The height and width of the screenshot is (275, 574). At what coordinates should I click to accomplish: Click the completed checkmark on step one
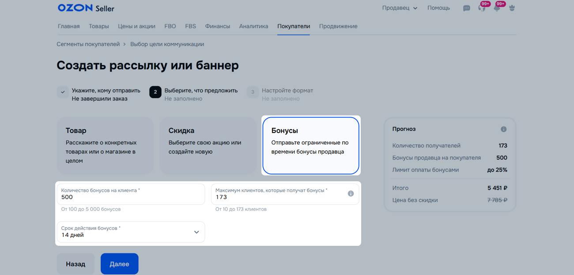[62, 92]
